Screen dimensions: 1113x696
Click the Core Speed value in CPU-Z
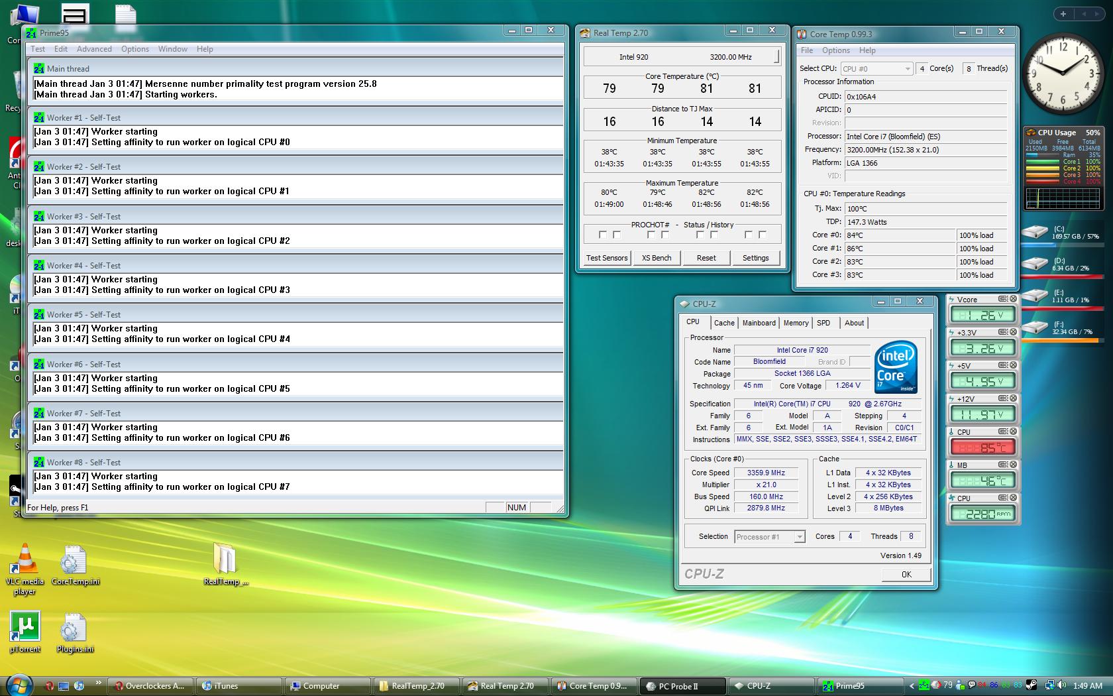tap(766, 473)
